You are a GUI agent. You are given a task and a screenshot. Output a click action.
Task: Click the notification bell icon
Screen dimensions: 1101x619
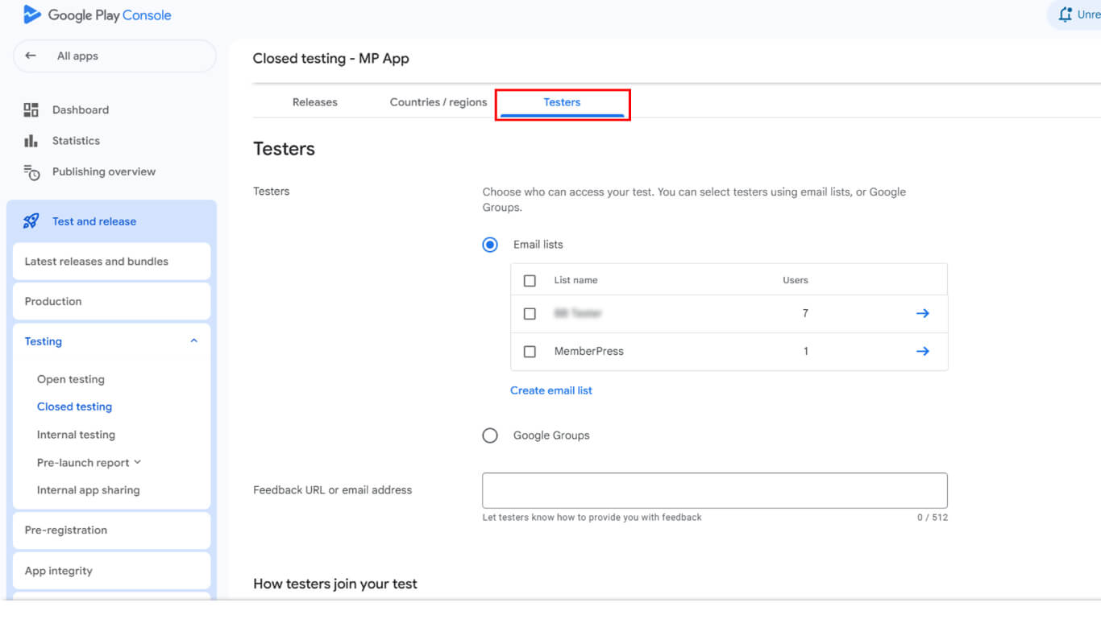[x=1066, y=14]
